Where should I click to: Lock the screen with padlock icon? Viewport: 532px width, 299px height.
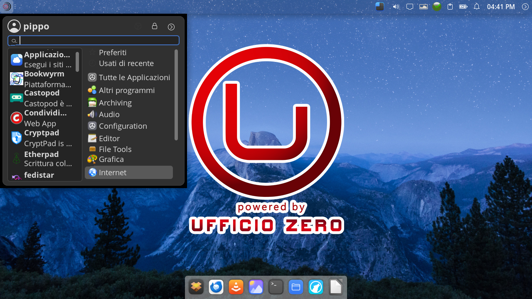(155, 26)
